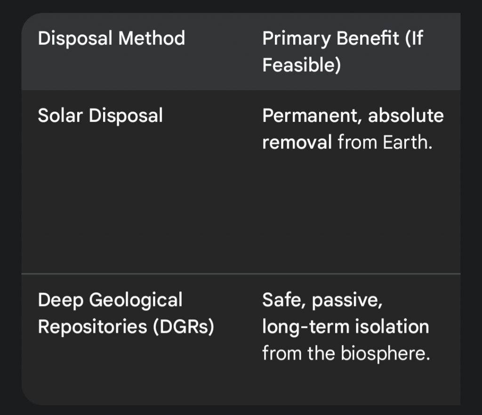Click the bold word "Permanent,"

pos(312,115)
